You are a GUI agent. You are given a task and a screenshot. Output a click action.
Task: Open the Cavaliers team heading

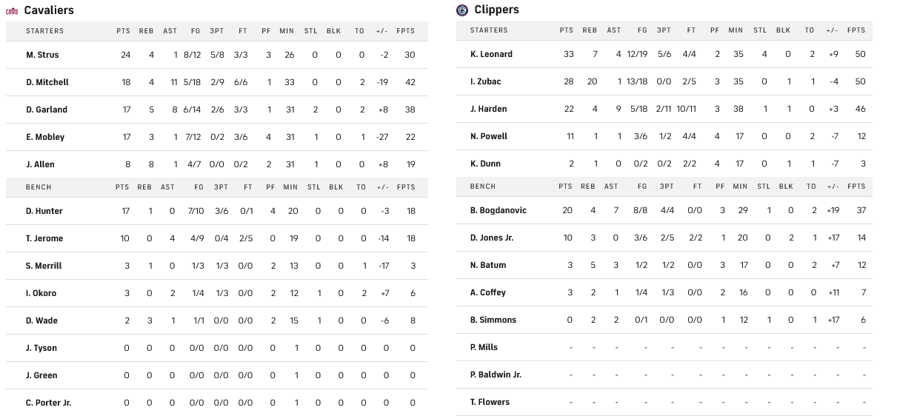point(49,10)
